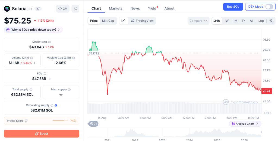Click Vol/Mkt Cap info icon
Image resolution: width=278 pixels, height=141 pixels.
pos(73,58)
